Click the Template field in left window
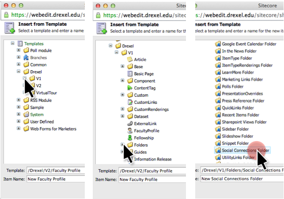The height and width of the screenshot is (199, 284). [56, 170]
